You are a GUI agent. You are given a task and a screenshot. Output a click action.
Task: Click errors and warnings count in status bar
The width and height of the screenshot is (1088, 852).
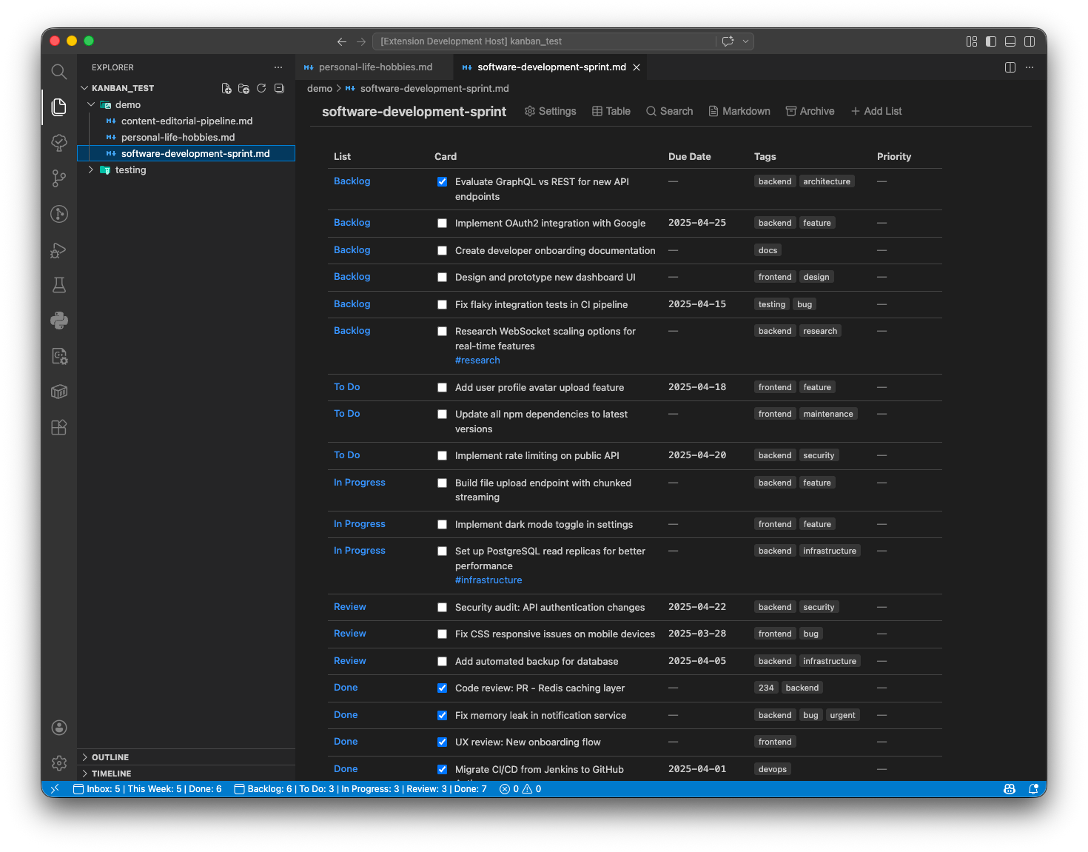[520, 789]
